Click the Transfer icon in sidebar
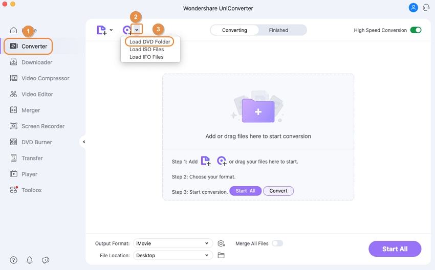The width and height of the screenshot is (435, 270). (x=13, y=158)
